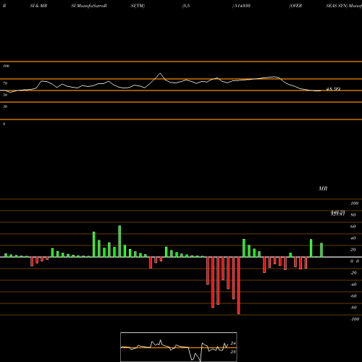
Task: Click the stock code 514330 in header
Action: click(241, 6)
